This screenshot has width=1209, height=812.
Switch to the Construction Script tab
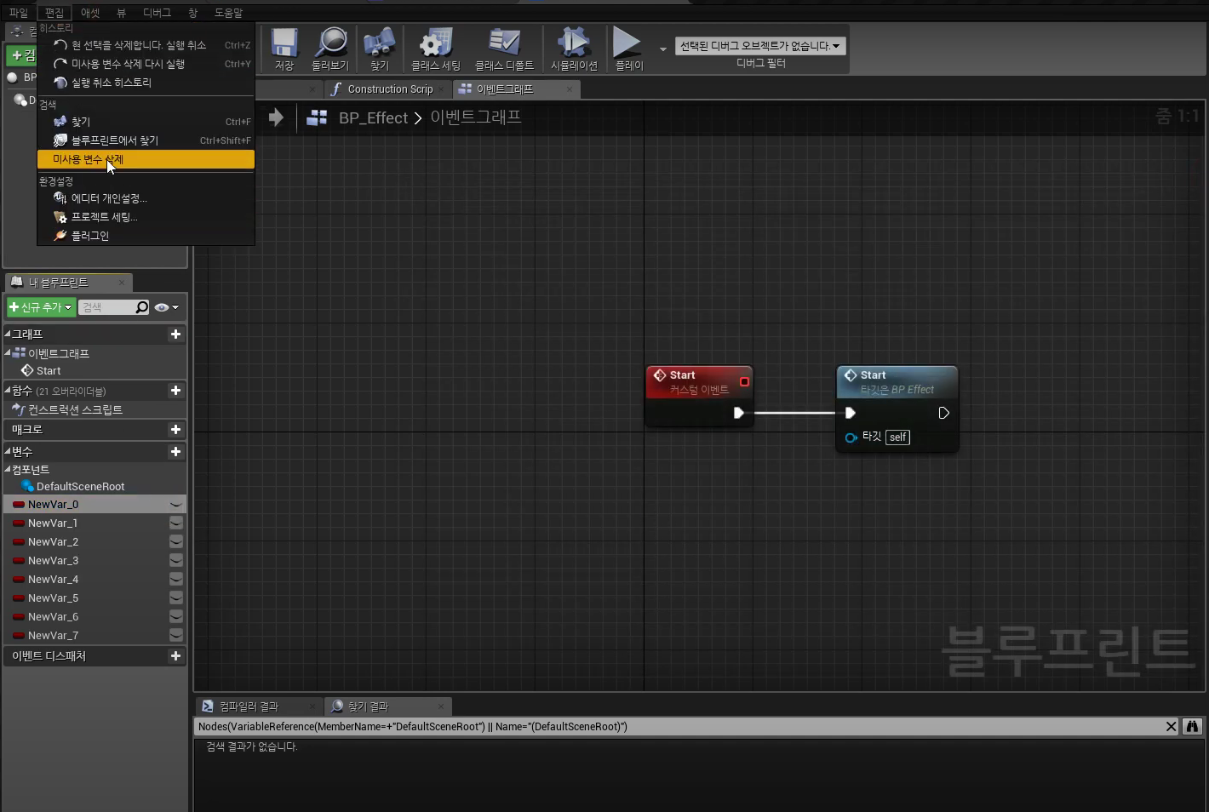click(390, 89)
